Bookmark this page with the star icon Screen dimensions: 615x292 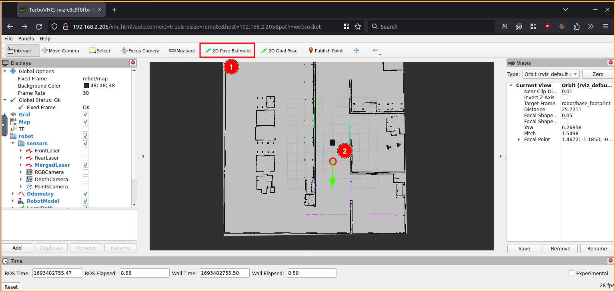click(x=358, y=26)
